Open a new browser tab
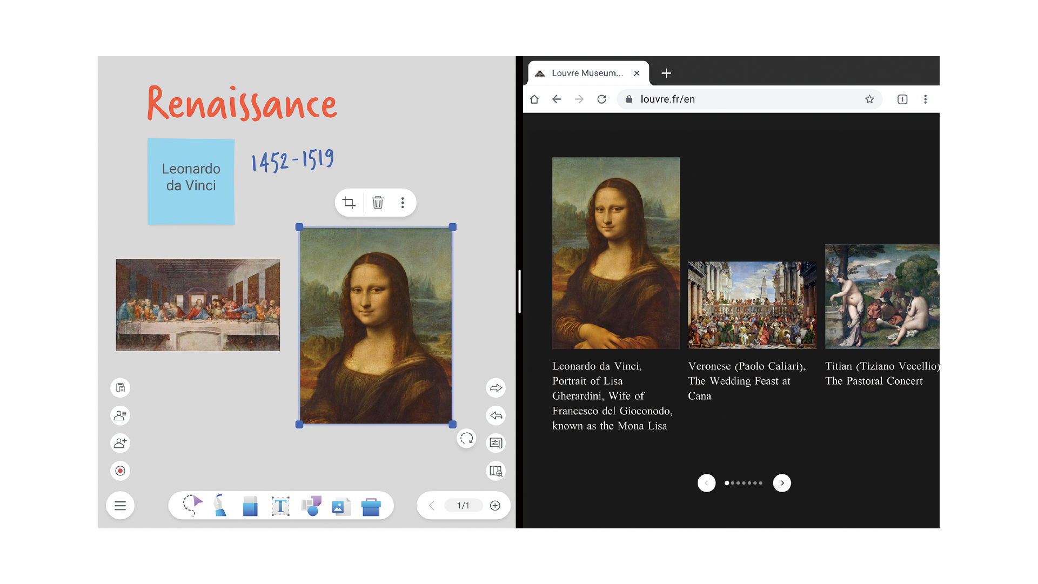The width and height of the screenshot is (1038, 584). (x=666, y=73)
